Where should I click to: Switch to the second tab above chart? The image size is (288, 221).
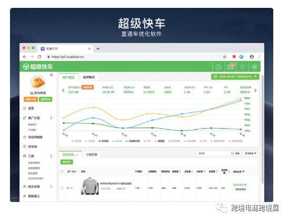point(88,77)
